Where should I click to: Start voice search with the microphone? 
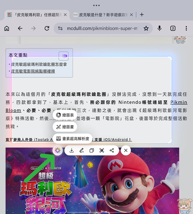click(x=160, y=28)
